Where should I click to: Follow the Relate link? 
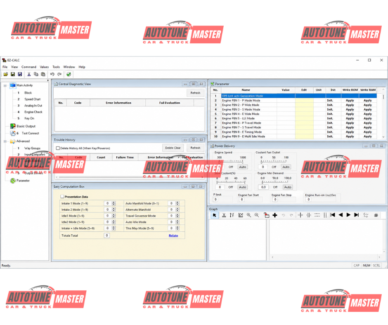pyautogui.click(x=173, y=236)
